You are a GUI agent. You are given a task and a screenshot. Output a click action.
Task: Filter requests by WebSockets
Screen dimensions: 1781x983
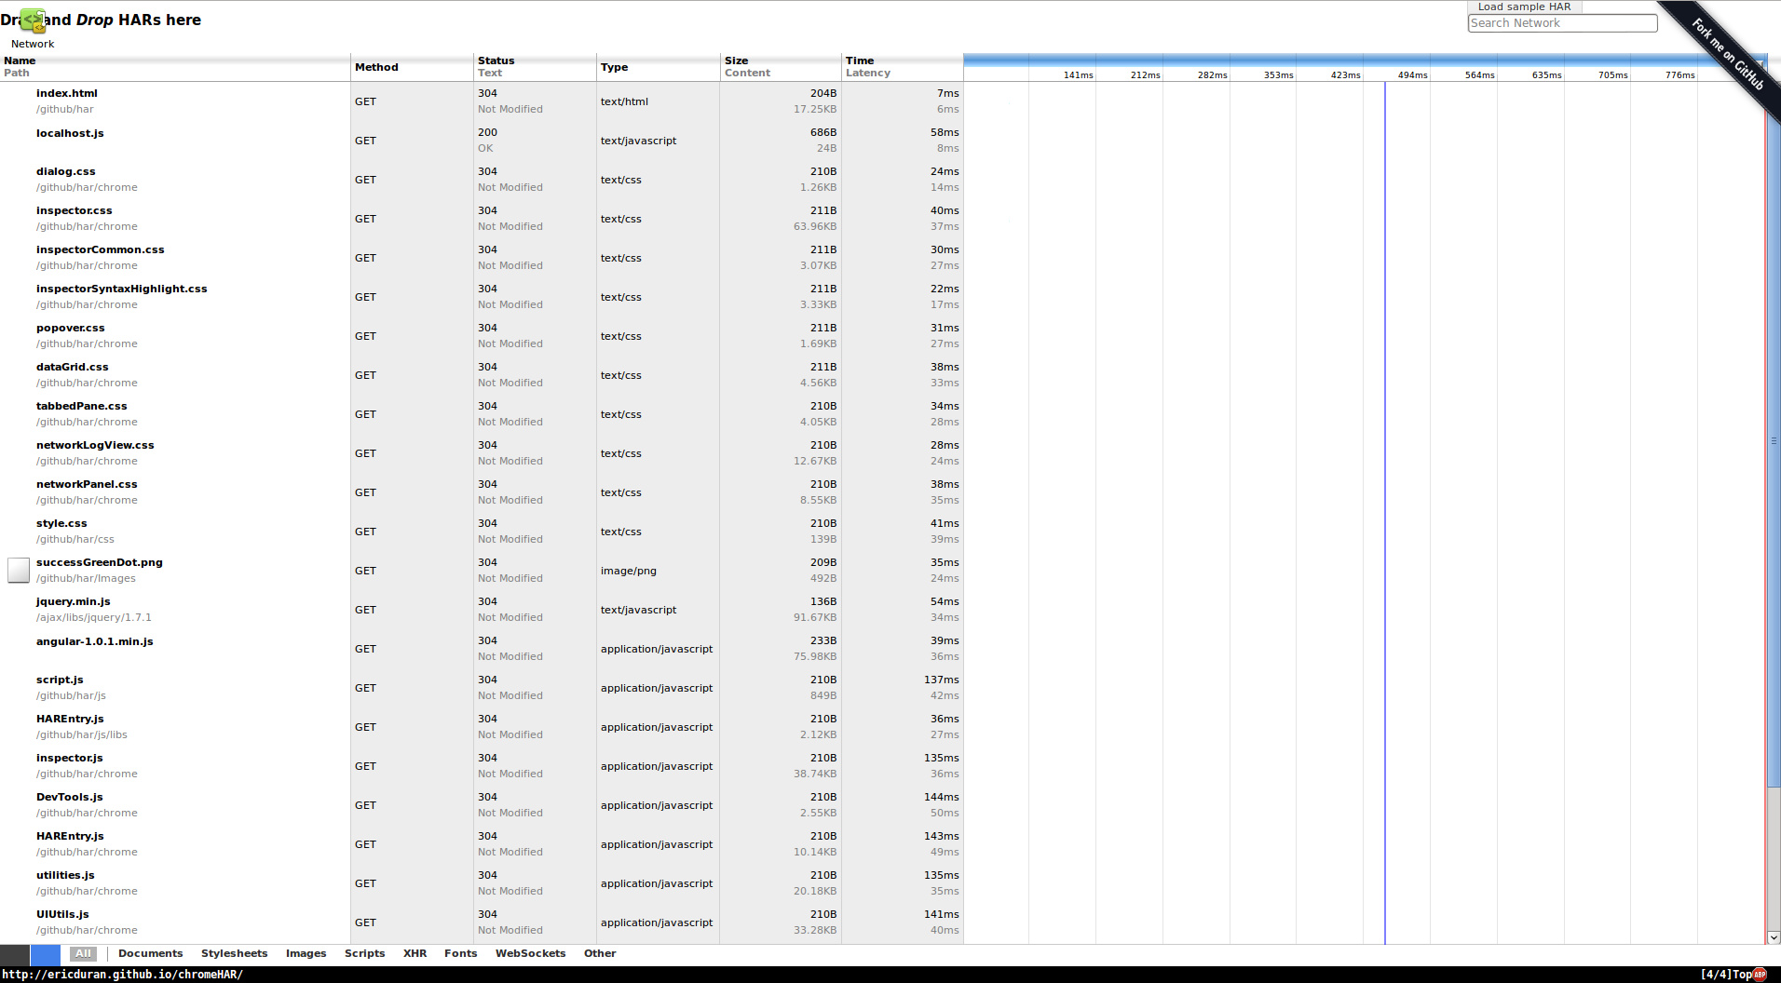(530, 953)
